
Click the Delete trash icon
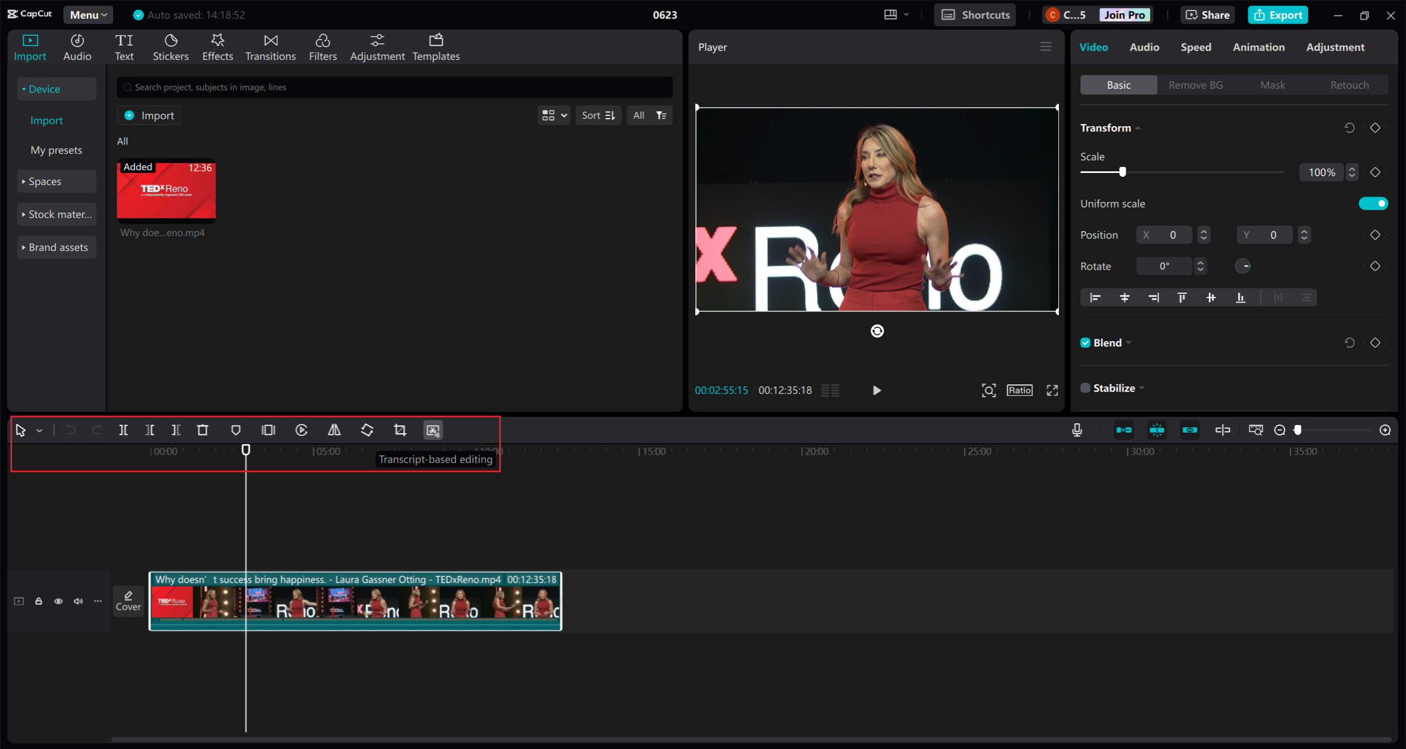click(x=203, y=430)
